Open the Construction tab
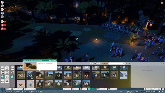This screenshot has width=165, height=93. [x=102, y=89]
